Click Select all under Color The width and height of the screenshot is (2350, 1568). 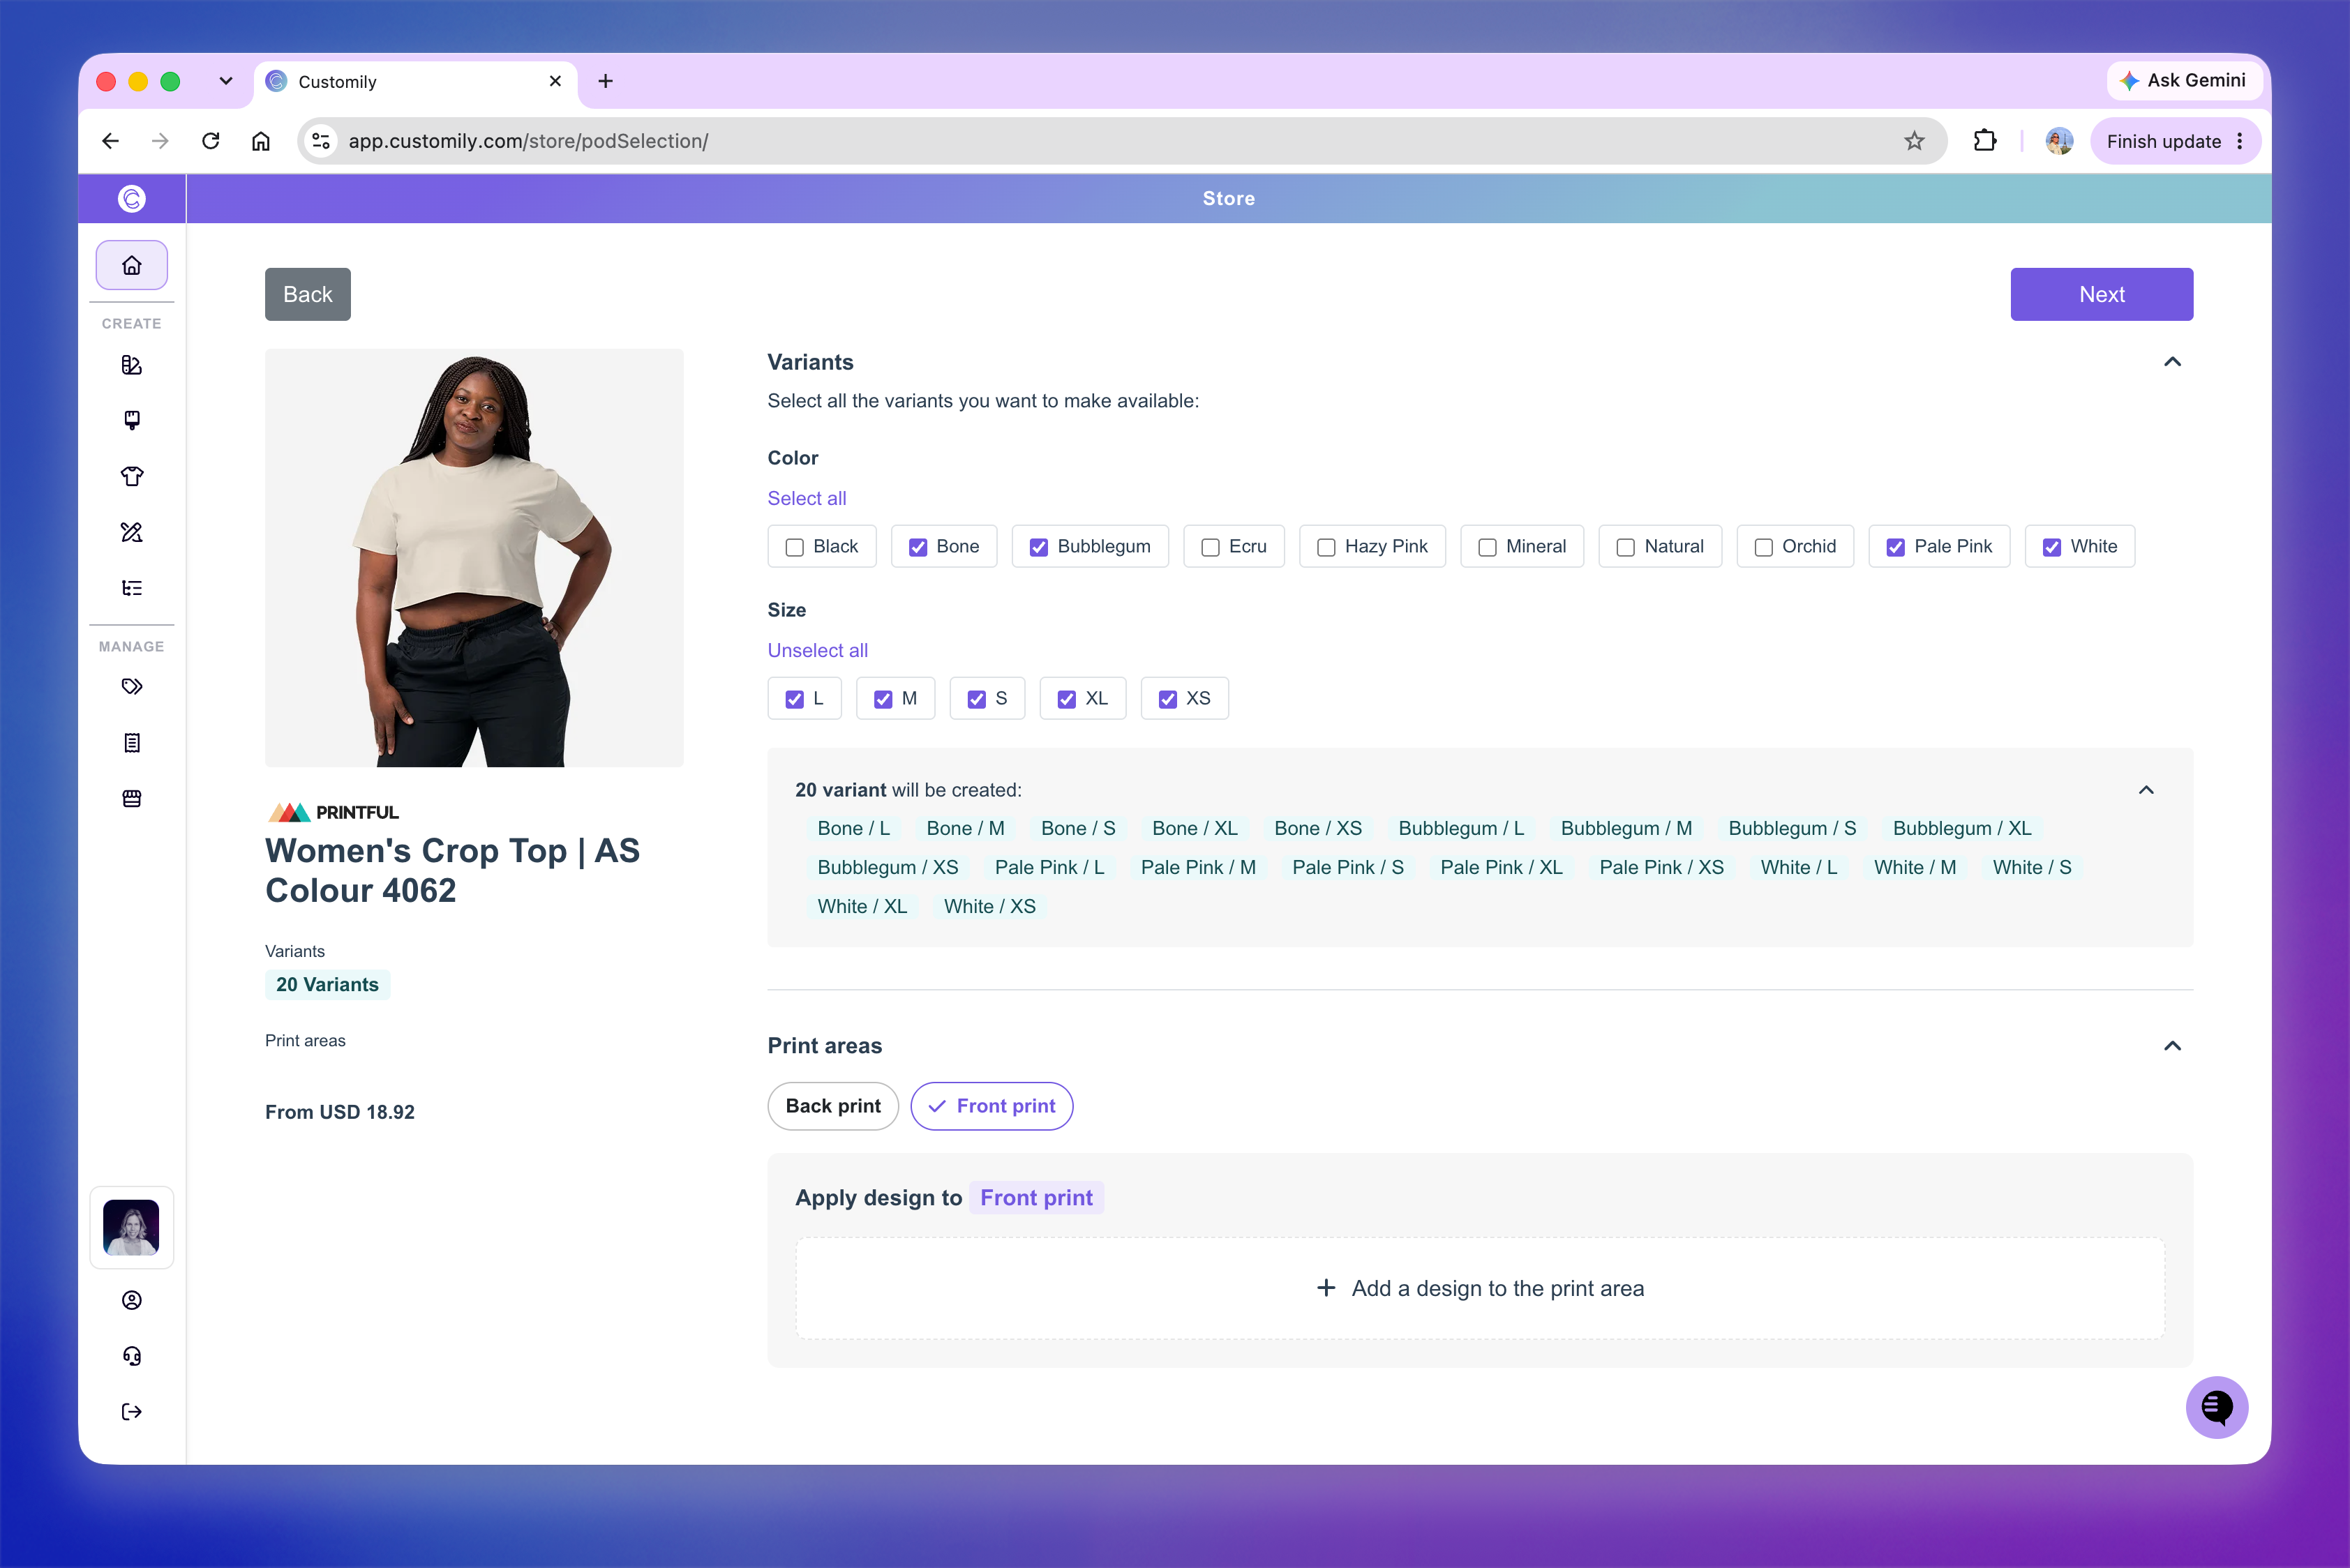pos(807,498)
